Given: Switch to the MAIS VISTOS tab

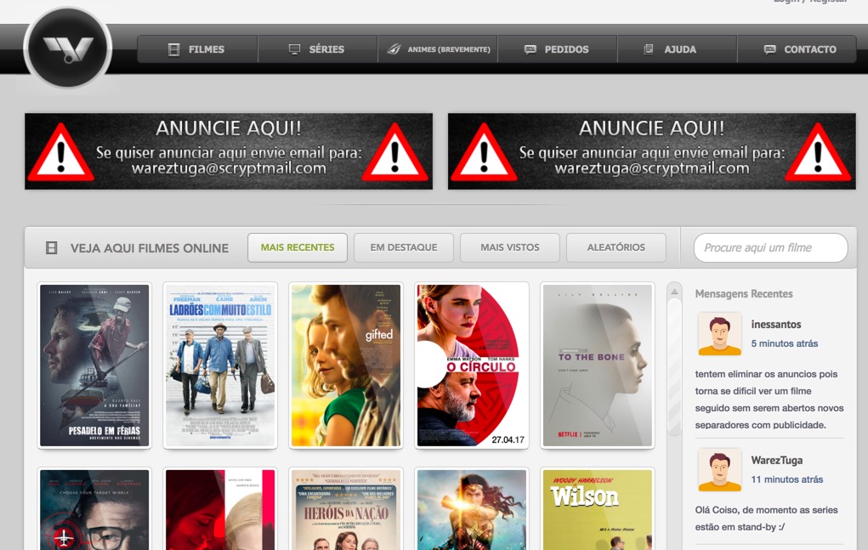Looking at the screenshot, I should [x=510, y=247].
